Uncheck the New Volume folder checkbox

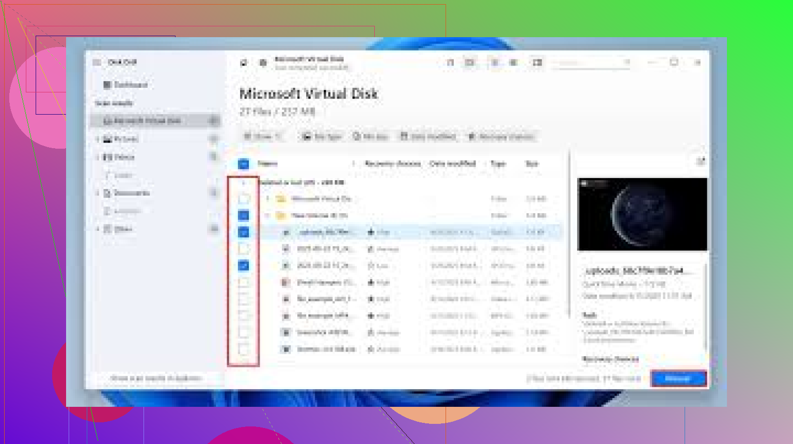(244, 215)
